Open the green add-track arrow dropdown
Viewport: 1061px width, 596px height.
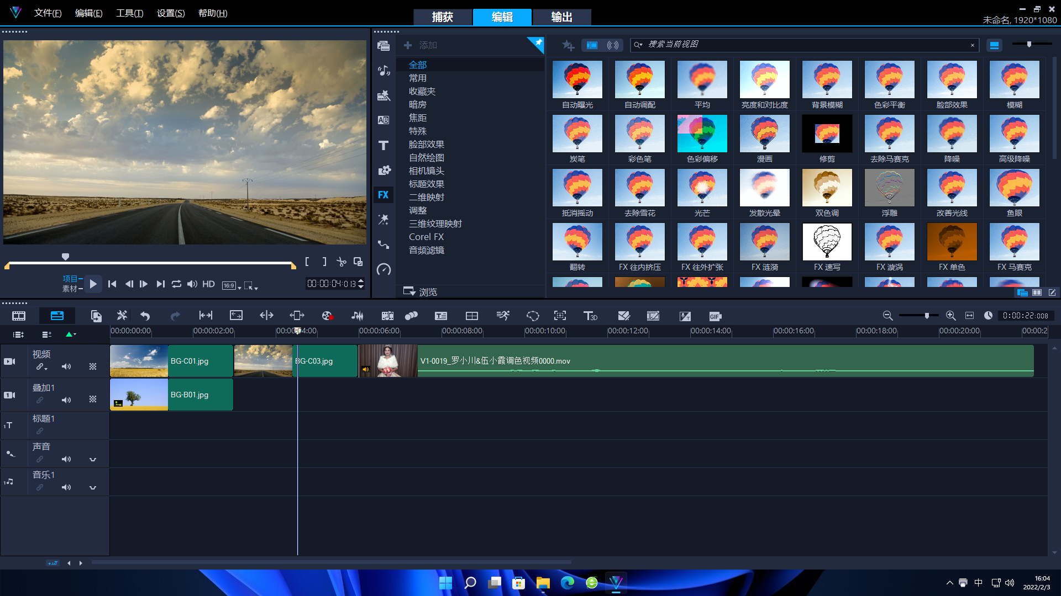coord(71,334)
